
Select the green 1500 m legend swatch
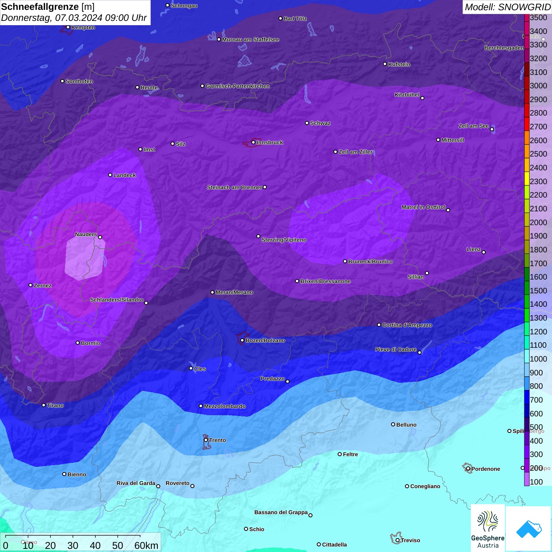tap(526, 287)
